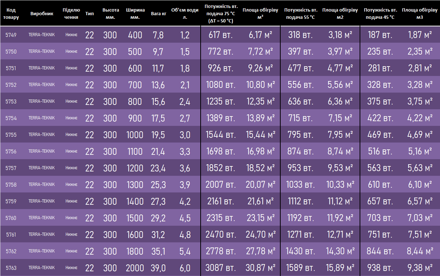Click power value 795 вт.
The height and width of the screenshot is (276, 440).
pyautogui.click(x=301, y=135)
